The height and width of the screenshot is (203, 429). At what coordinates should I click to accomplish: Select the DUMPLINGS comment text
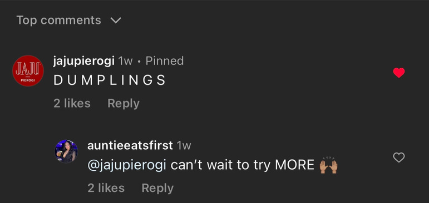pos(110,80)
